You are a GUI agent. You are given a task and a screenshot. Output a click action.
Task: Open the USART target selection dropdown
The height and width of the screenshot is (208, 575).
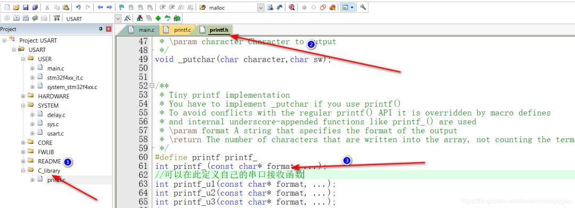click(118, 19)
